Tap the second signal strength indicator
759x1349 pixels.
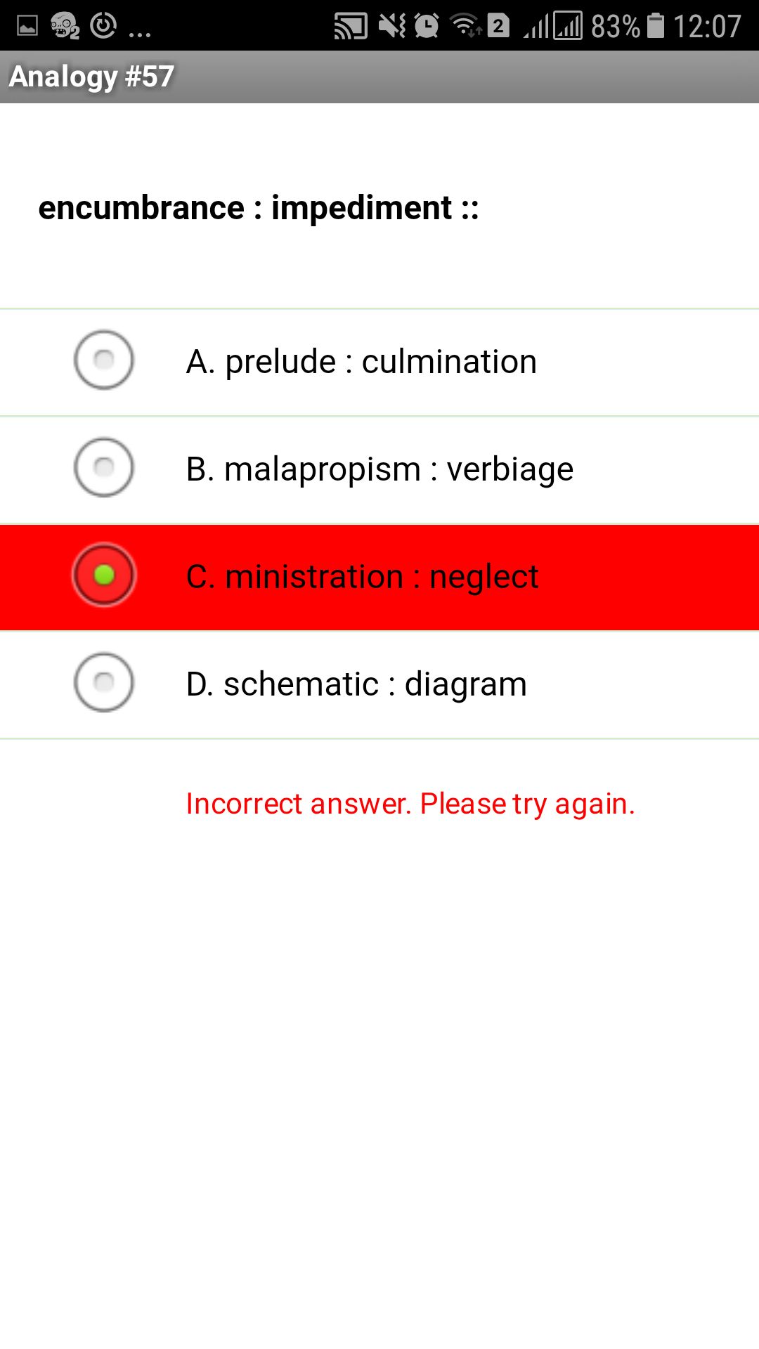(566, 25)
